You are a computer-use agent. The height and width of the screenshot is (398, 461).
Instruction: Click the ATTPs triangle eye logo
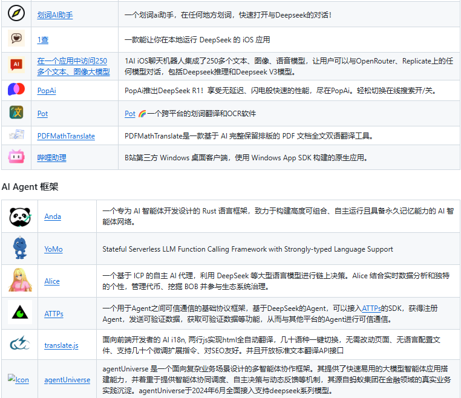pyautogui.click(x=20, y=312)
